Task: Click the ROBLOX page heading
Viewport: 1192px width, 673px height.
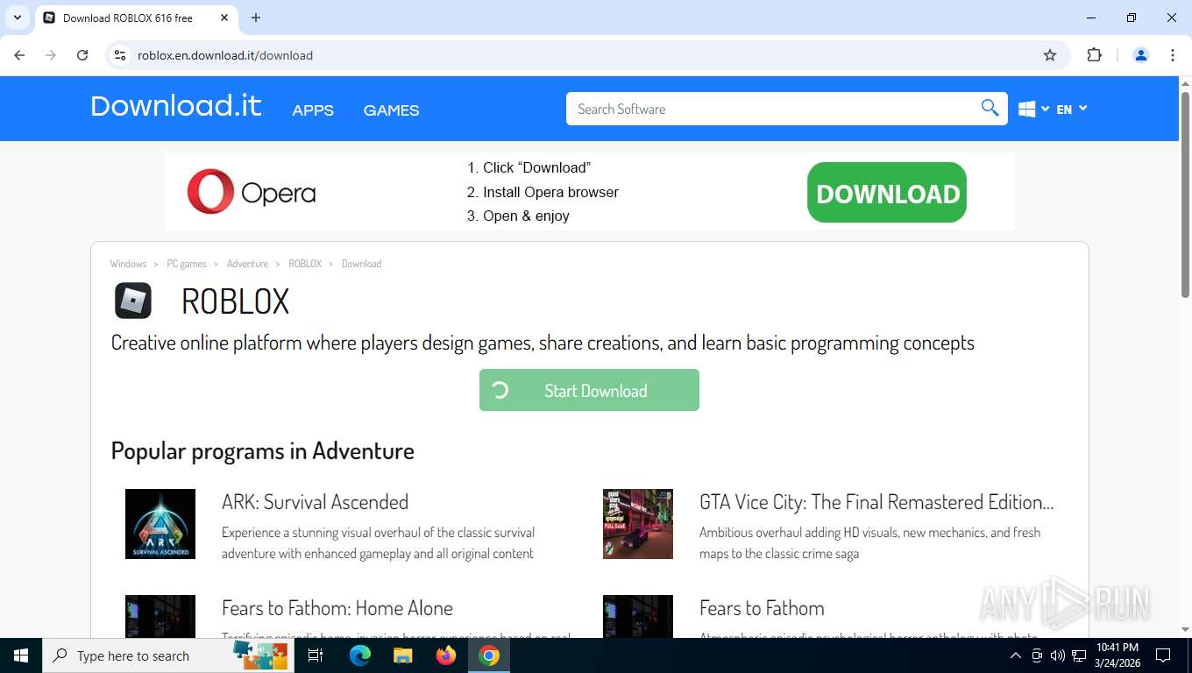Action: [235, 301]
